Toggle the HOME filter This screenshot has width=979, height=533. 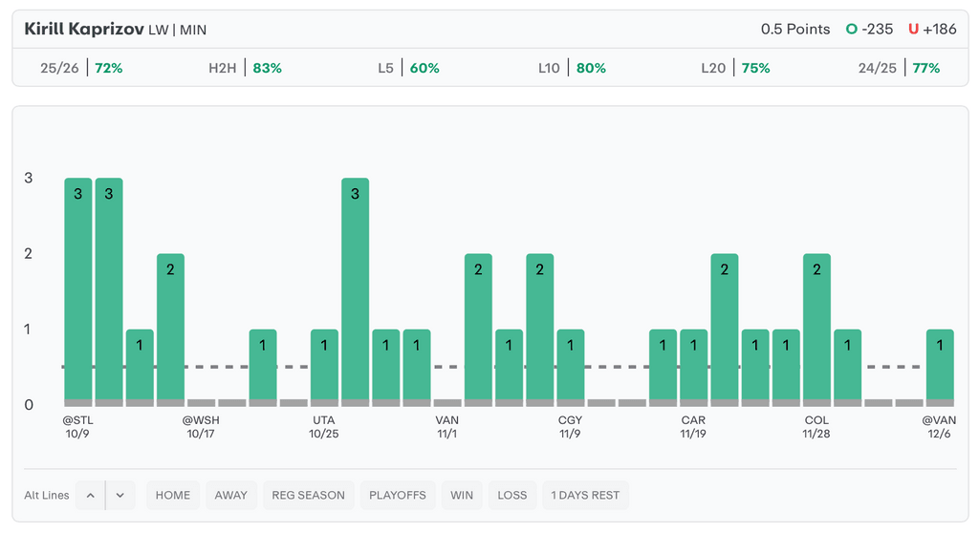(173, 495)
